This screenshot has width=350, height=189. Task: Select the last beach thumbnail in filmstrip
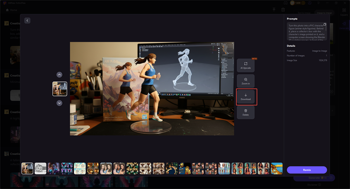277,168
